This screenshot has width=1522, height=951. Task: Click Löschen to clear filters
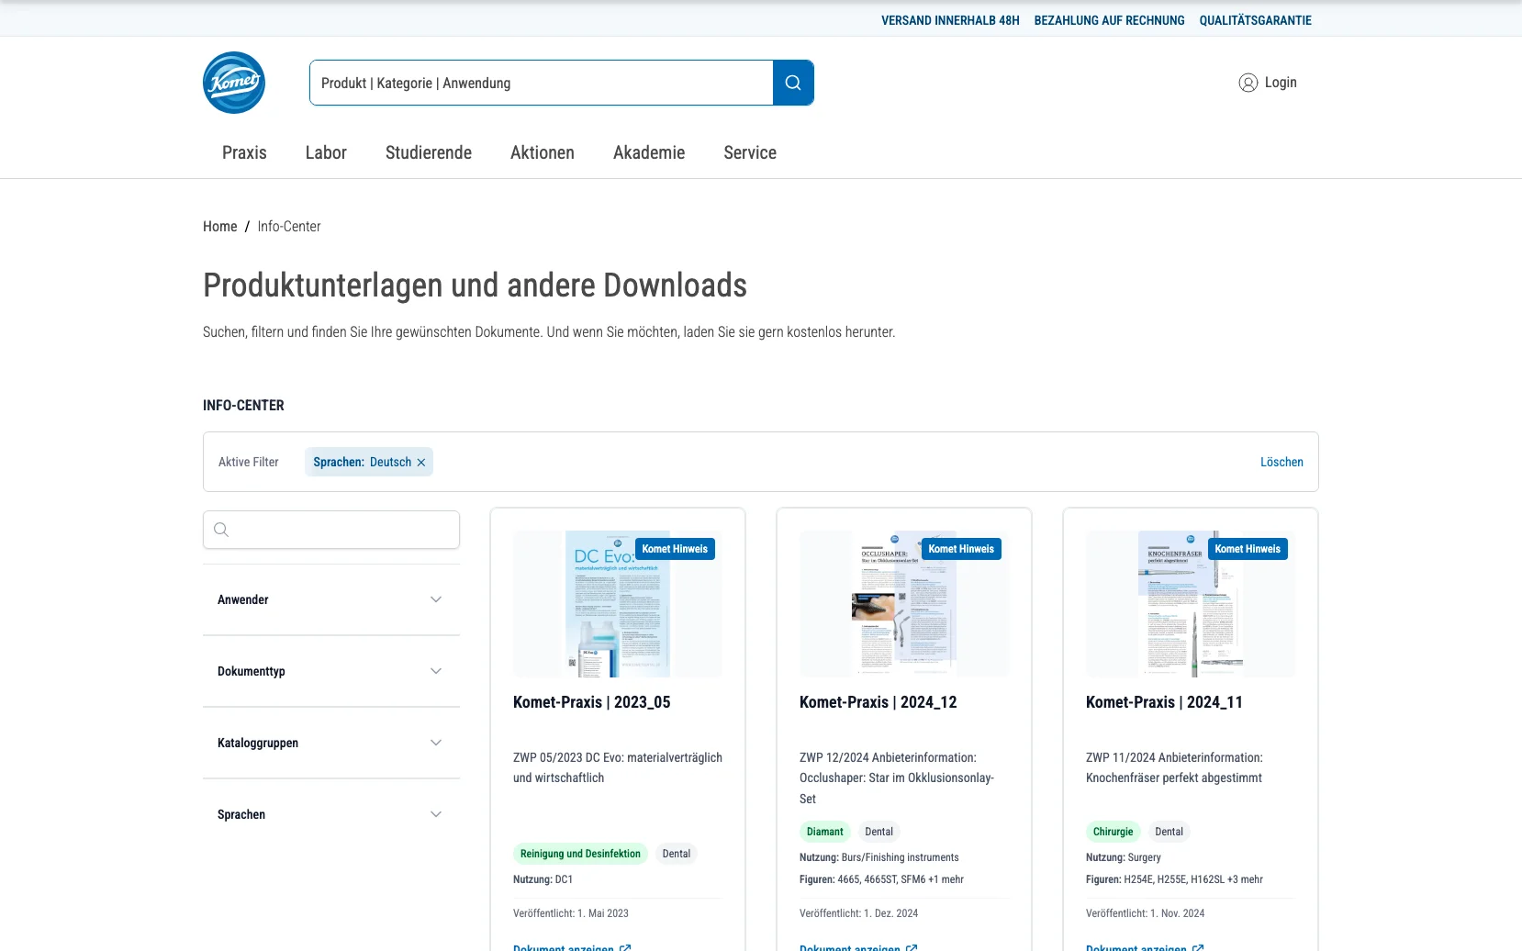coord(1281,462)
